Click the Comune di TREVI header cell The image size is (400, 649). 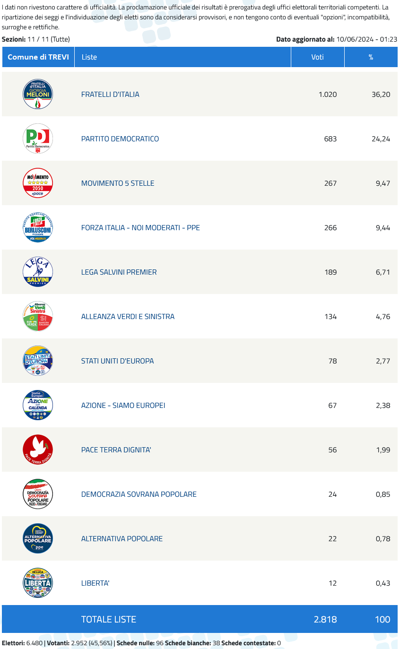point(38,57)
